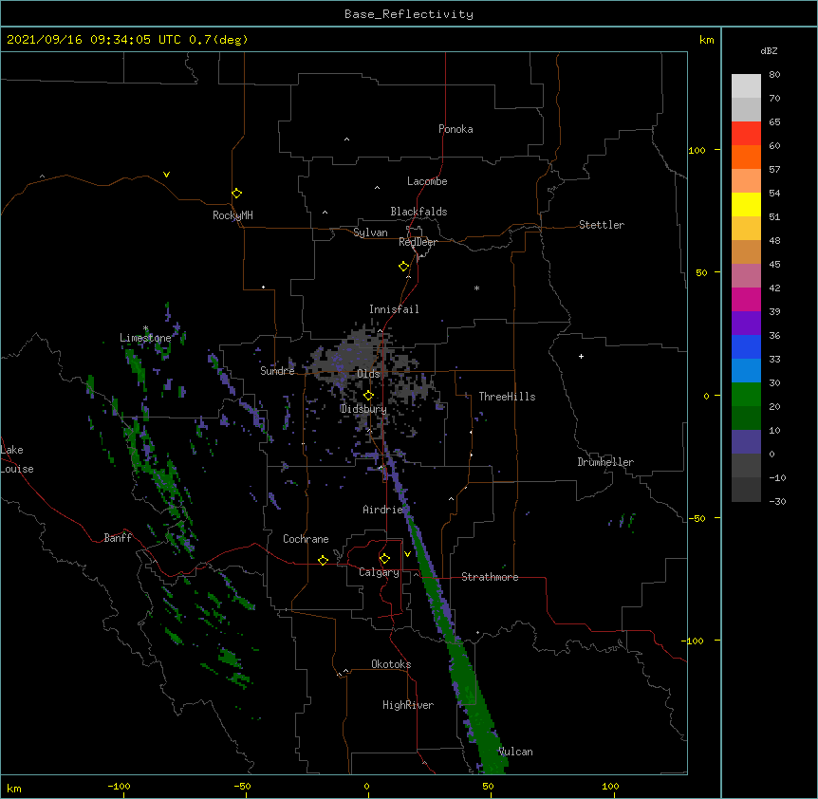Click the yellow diamond marker near Olds

tap(368, 395)
